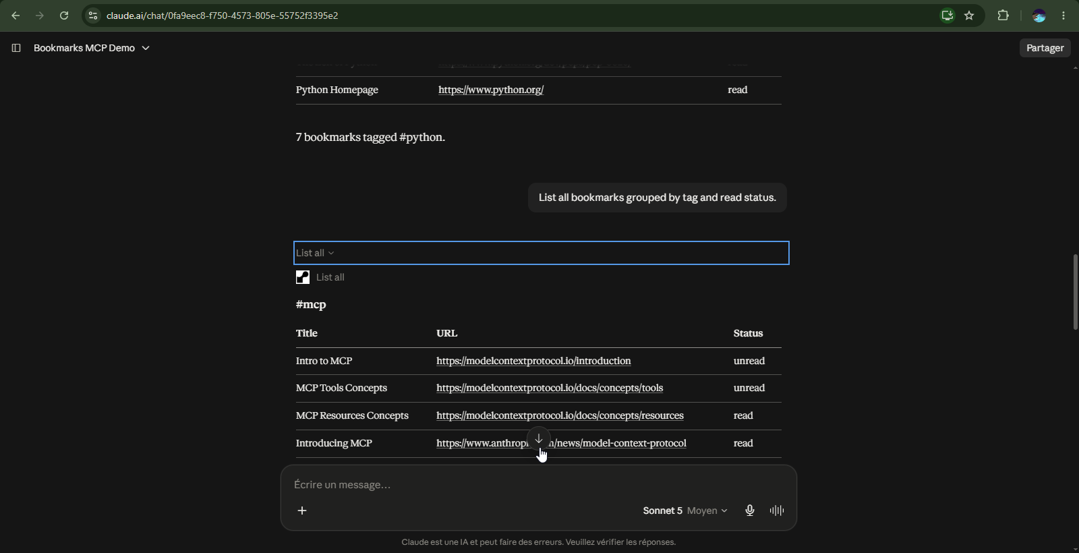The image size is (1079, 553).
Task: Click the read status for Python Homepage
Action: 738,90
